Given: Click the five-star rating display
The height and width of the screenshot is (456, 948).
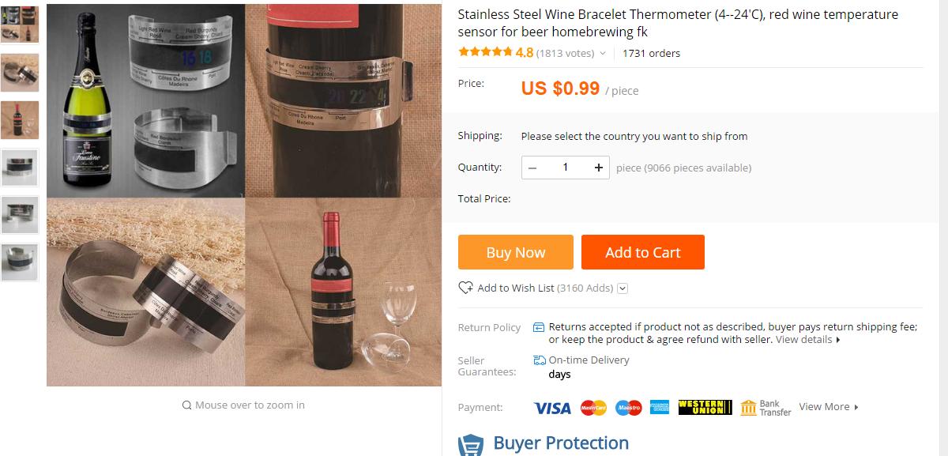Looking at the screenshot, I should (485, 53).
